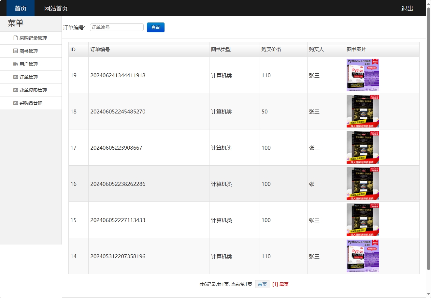
Task: Open the book image for order ID 14
Action: pyautogui.click(x=363, y=256)
